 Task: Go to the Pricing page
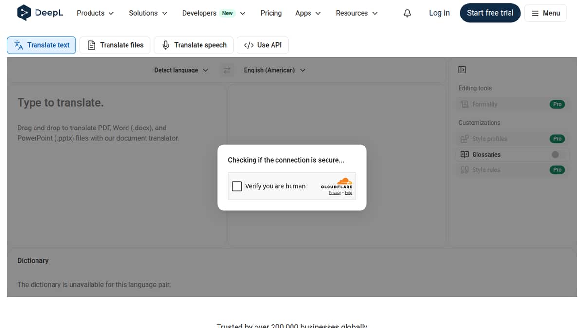pyautogui.click(x=271, y=13)
